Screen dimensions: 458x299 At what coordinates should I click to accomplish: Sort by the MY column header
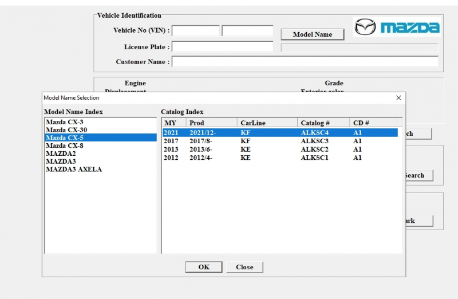(174, 123)
